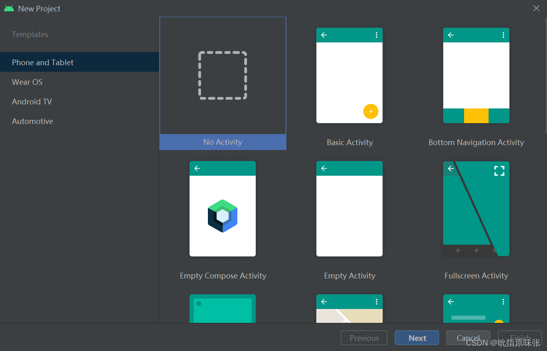
Task: Click the Cancel button
Action: click(x=468, y=338)
